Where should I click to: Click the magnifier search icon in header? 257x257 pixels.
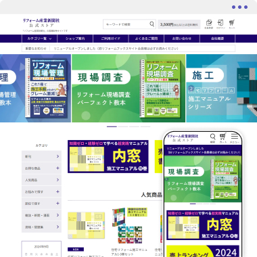(152, 24)
